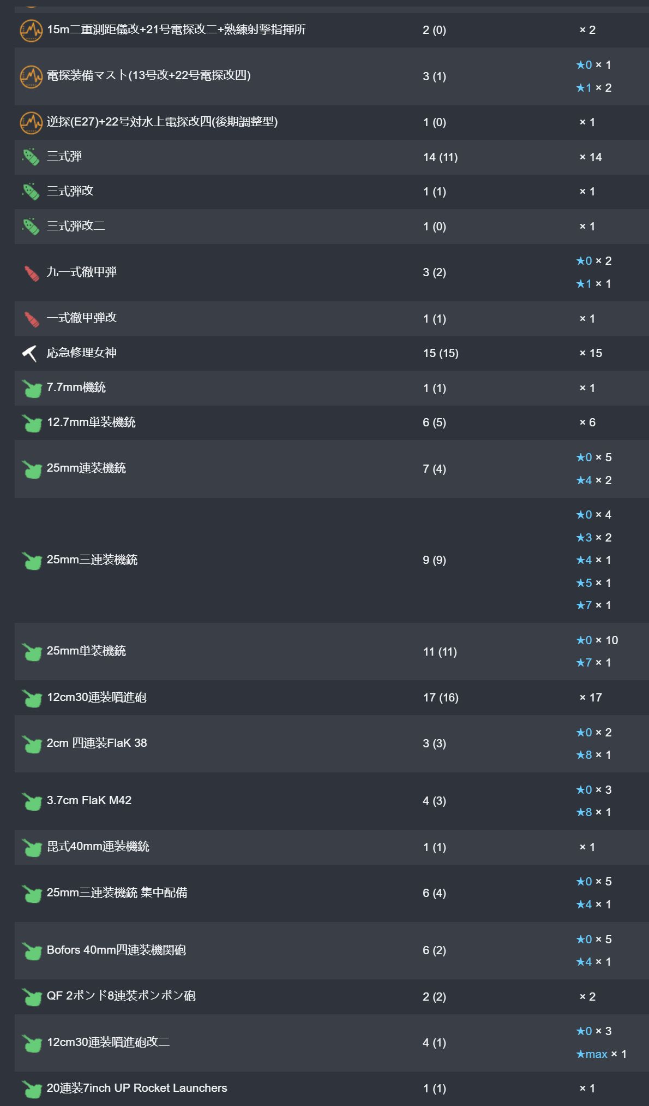649x1106 pixels.
Task: Click the radar icon beside 電探装備マスト
Action: coord(31,76)
